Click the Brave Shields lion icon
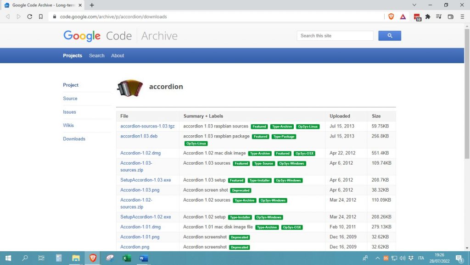This screenshot has height=265, width=470. coord(391,17)
